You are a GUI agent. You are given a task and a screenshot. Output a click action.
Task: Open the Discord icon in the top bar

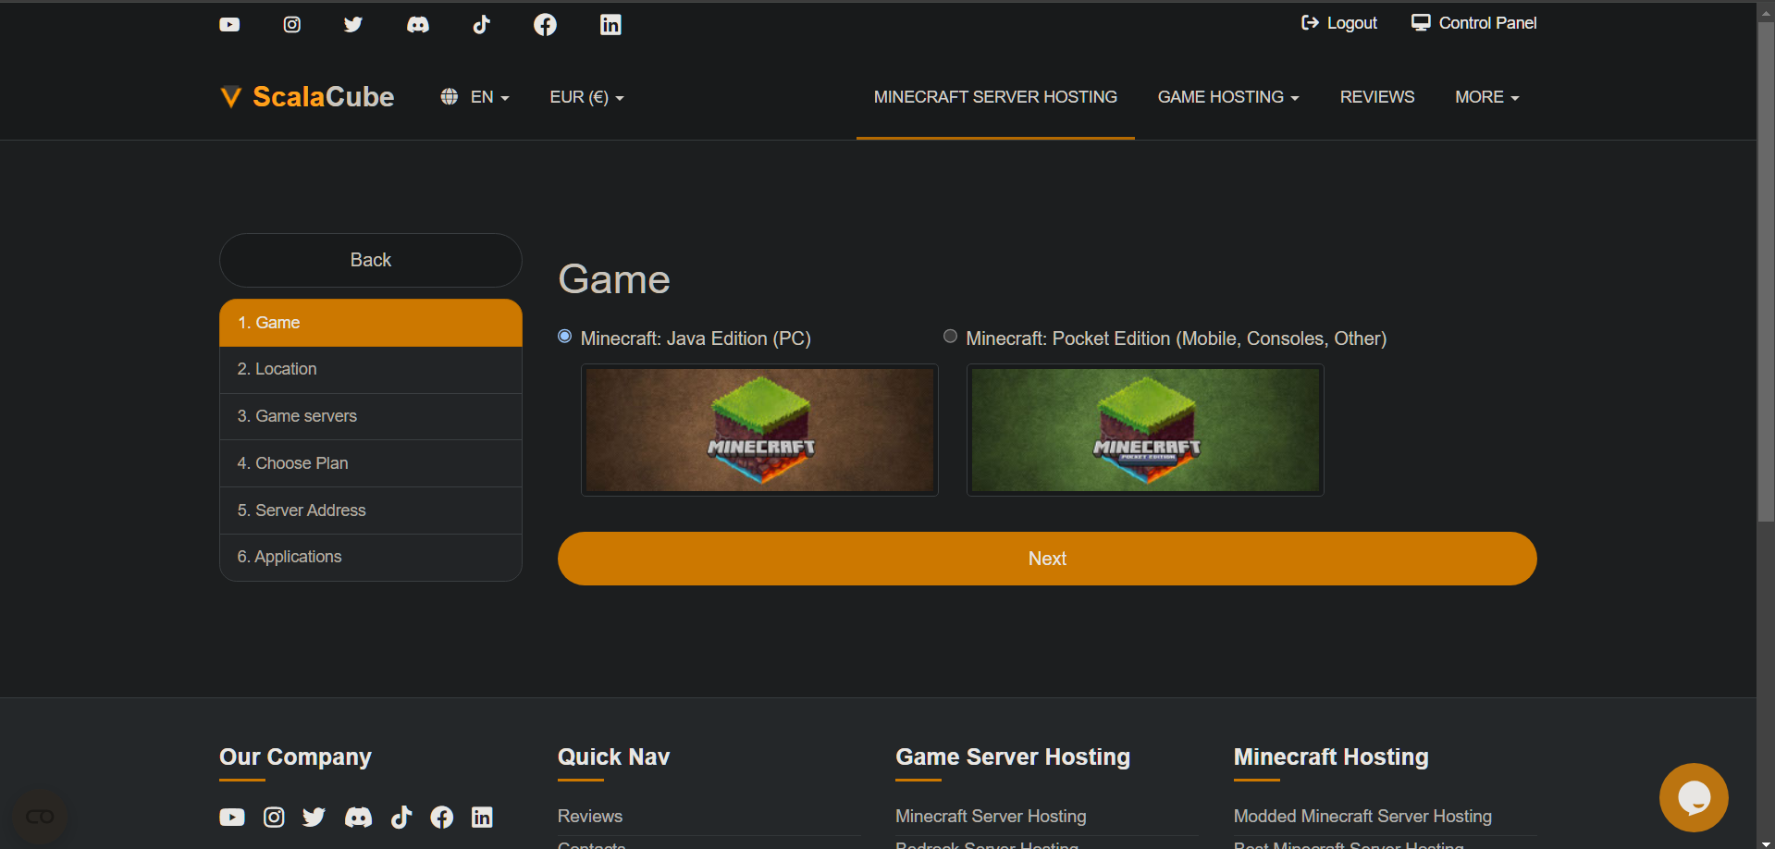[418, 25]
